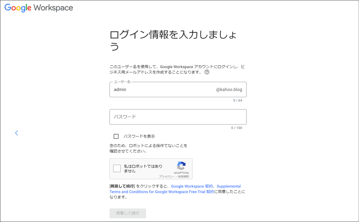This screenshot has height=222, width=359.
Task: Tick the パスワードを表示 checkbox
Action: 116,136
